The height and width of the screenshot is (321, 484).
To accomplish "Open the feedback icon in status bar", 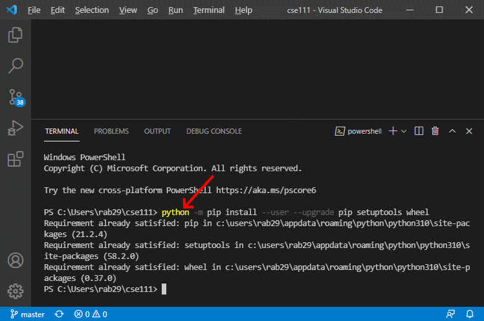I will [x=450, y=315].
